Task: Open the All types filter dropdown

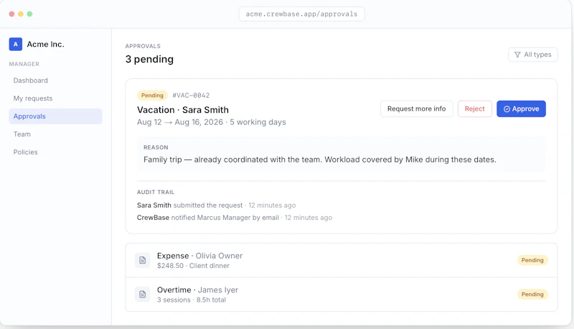Action: pos(532,55)
